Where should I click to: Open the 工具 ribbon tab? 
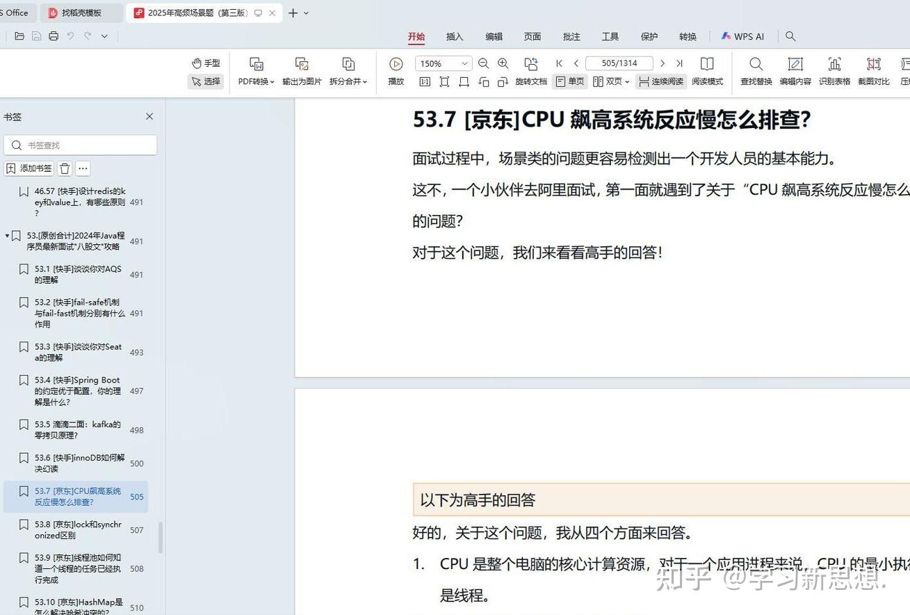pos(610,37)
